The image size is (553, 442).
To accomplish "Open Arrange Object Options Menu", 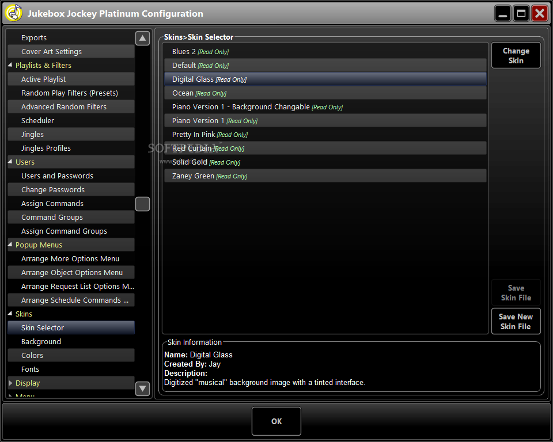I will (71, 272).
